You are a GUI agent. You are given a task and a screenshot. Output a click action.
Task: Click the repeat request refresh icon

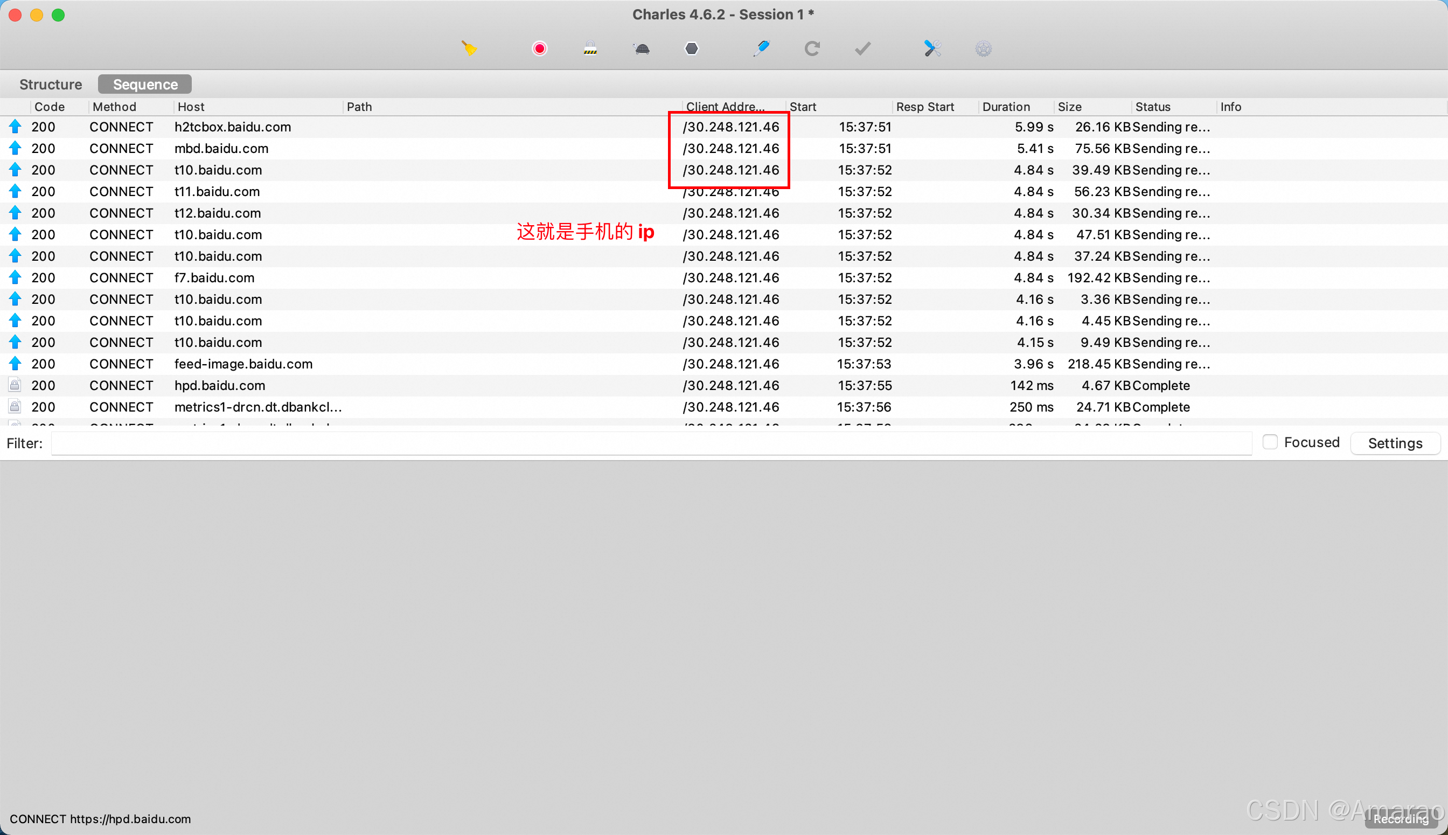pyautogui.click(x=811, y=48)
